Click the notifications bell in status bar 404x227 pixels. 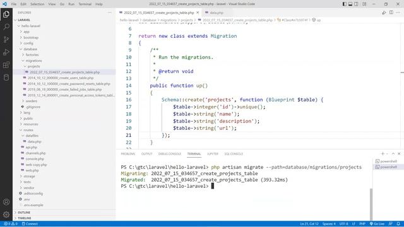[398, 224]
